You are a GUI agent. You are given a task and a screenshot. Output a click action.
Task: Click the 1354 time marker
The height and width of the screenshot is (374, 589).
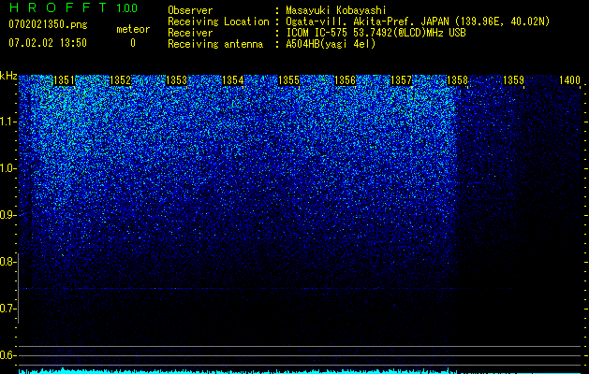[x=232, y=80]
